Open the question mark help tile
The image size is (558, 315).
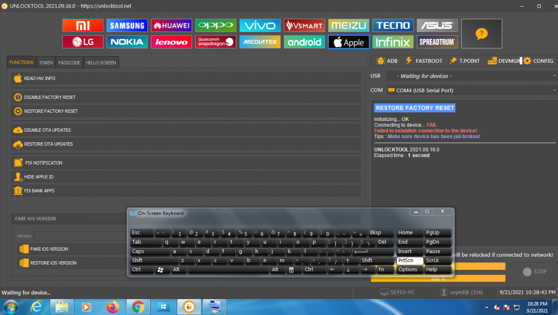pyautogui.click(x=481, y=34)
